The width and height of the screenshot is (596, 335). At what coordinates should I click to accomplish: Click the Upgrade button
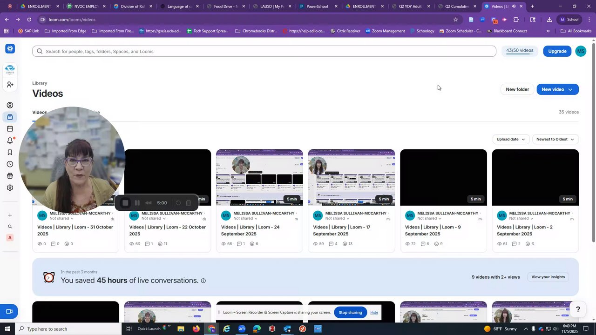click(x=557, y=51)
